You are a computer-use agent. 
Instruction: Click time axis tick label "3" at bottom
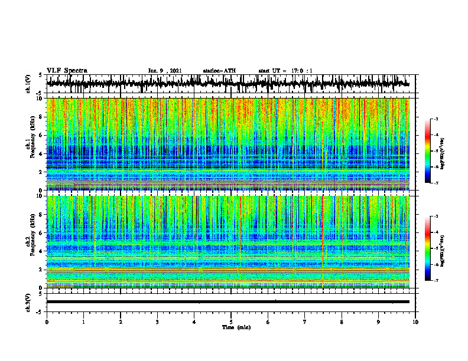(x=157, y=322)
